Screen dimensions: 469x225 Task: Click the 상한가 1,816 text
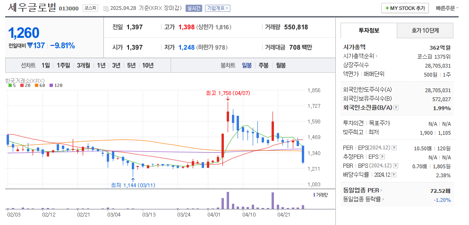coord(213,27)
